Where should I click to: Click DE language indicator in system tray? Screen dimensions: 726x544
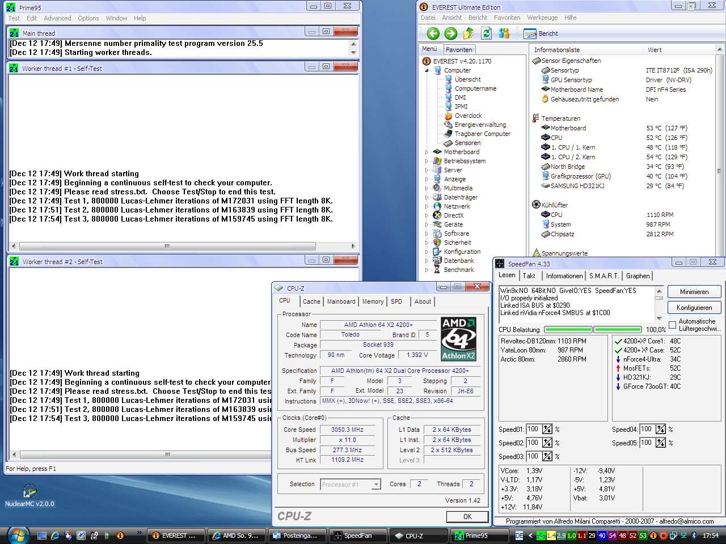(x=519, y=535)
